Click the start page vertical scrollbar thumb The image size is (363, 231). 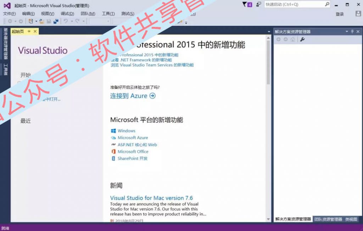tap(268, 62)
